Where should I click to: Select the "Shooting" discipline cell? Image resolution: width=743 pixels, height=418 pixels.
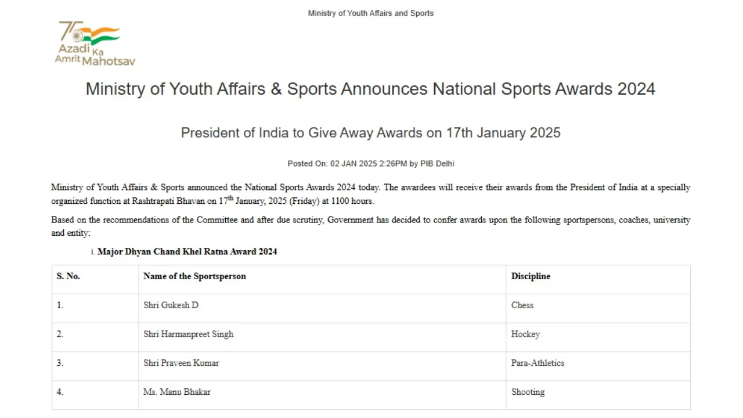click(x=528, y=392)
